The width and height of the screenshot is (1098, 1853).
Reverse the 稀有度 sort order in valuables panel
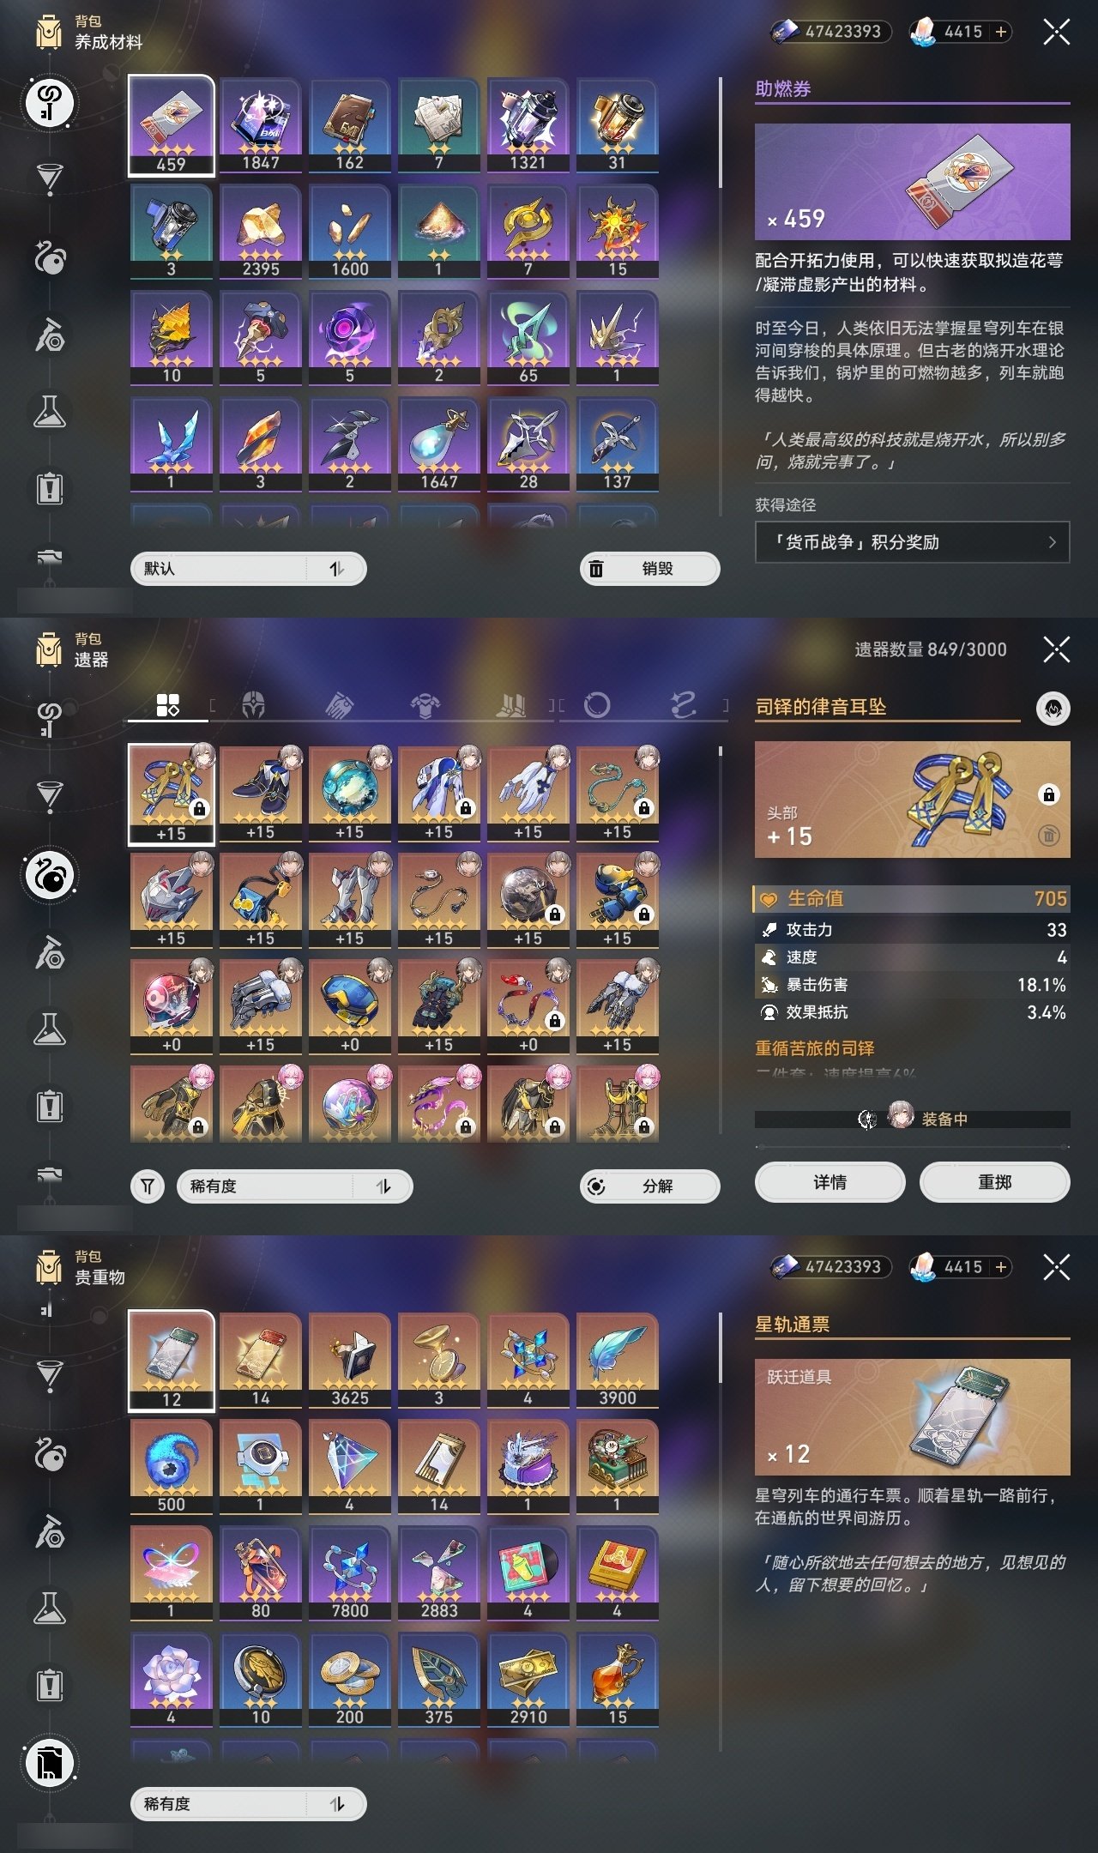337,1804
